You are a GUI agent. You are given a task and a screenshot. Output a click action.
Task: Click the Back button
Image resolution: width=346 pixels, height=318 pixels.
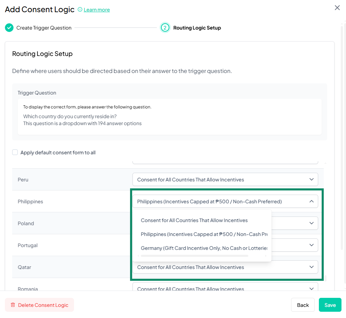303,305
